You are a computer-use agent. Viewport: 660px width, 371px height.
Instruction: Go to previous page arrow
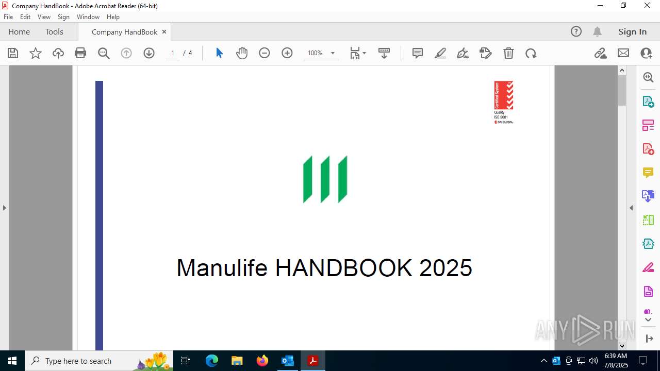pyautogui.click(x=126, y=53)
